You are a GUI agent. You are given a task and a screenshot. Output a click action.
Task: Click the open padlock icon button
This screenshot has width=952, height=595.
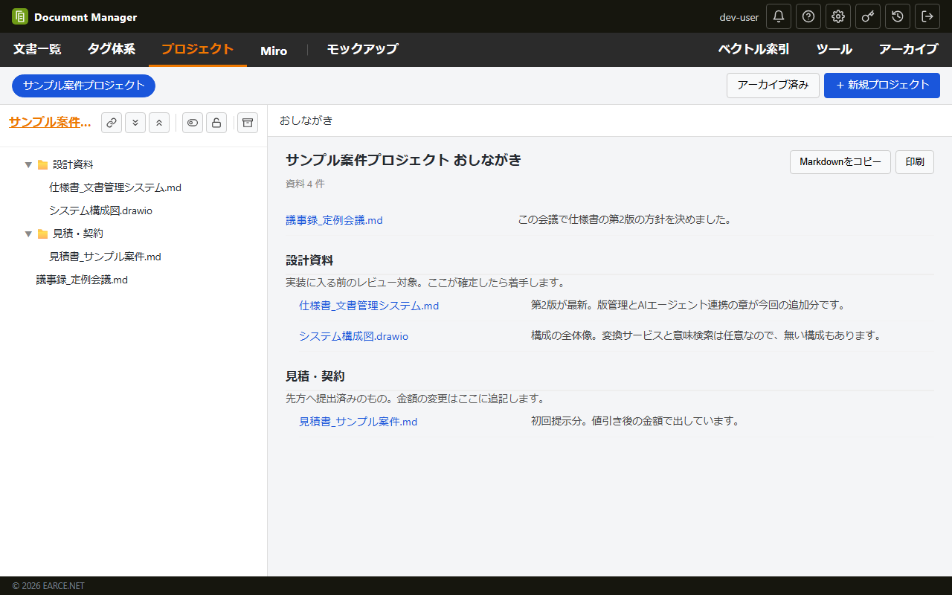(x=216, y=123)
